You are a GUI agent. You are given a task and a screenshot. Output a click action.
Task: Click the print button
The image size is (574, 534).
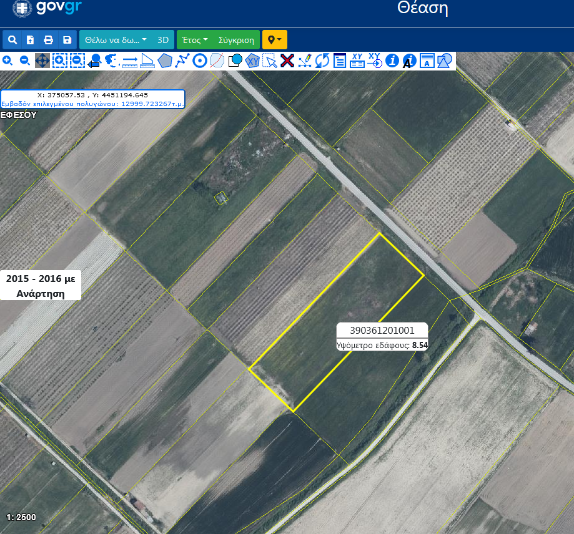(48, 40)
